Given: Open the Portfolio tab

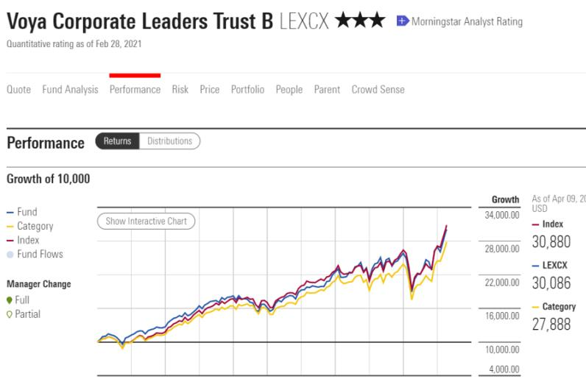Looking at the screenshot, I should point(247,89).
